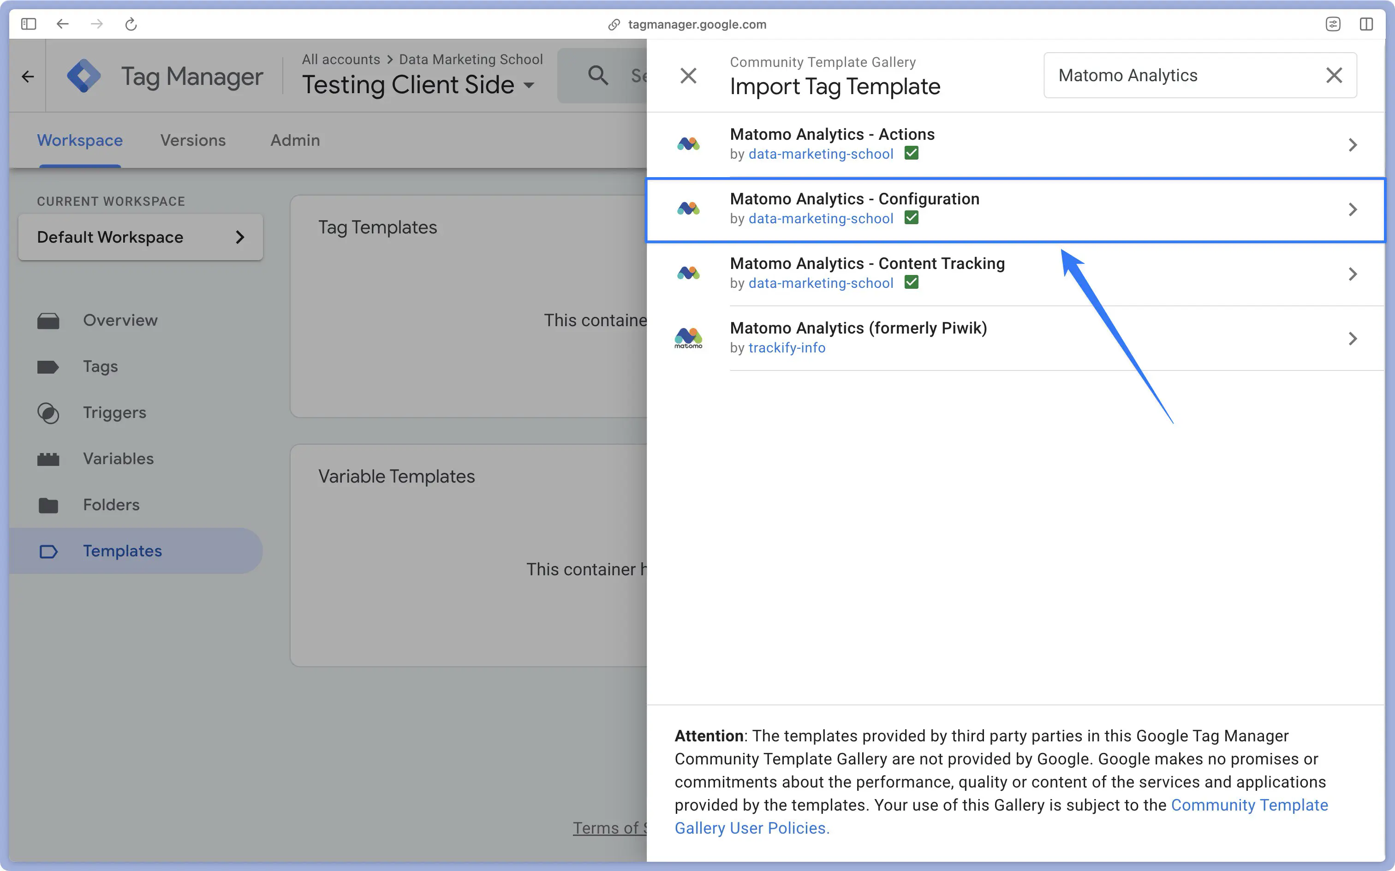Select Matomo Analytics - Configuration title

855,199
